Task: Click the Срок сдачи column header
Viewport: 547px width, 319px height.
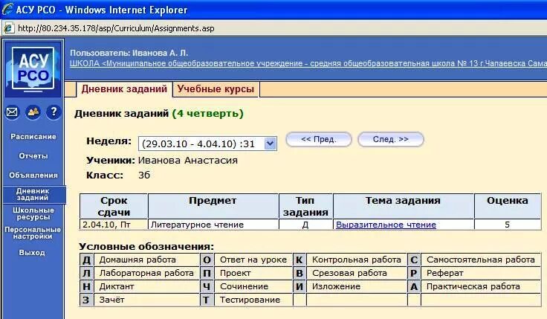Action: pos(114,206)
